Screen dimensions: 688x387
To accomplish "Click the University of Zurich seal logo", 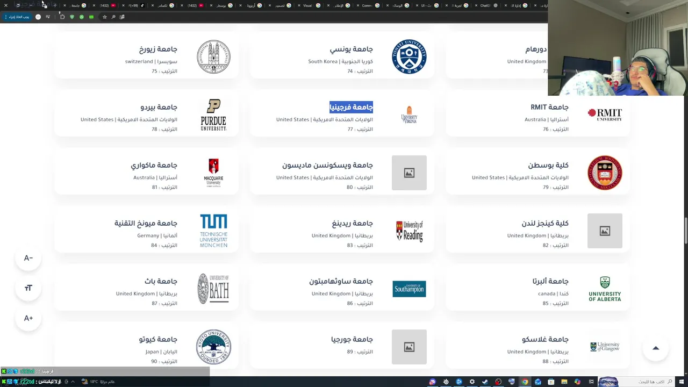I will (213, 56).
